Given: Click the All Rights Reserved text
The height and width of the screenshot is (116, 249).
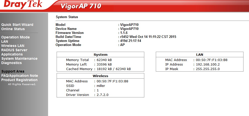Looking at the screenshot, I should tap(22, 84).
